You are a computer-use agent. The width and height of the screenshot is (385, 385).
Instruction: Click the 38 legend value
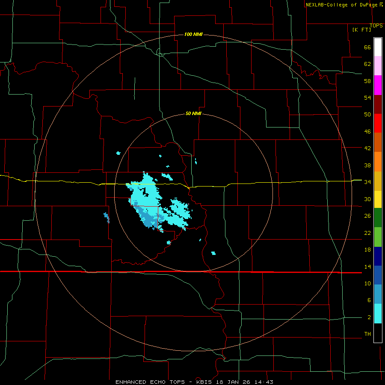pos(367,165)
